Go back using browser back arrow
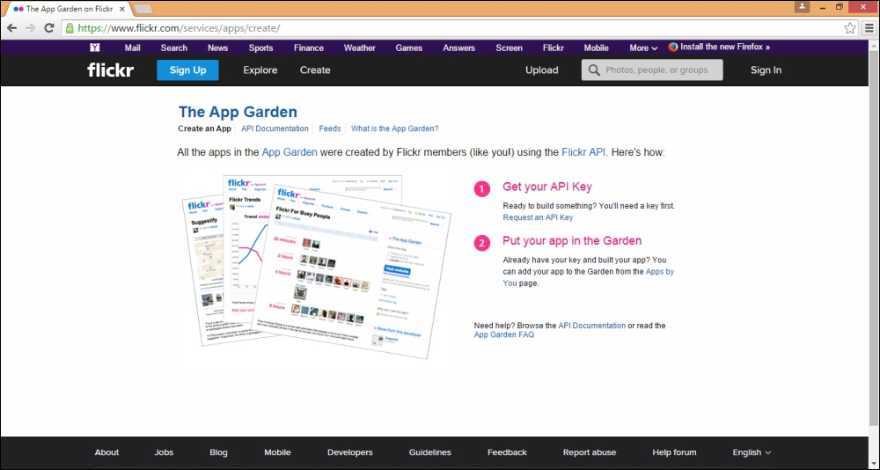This screenshot has height=470, width=880. coord(11,28)
